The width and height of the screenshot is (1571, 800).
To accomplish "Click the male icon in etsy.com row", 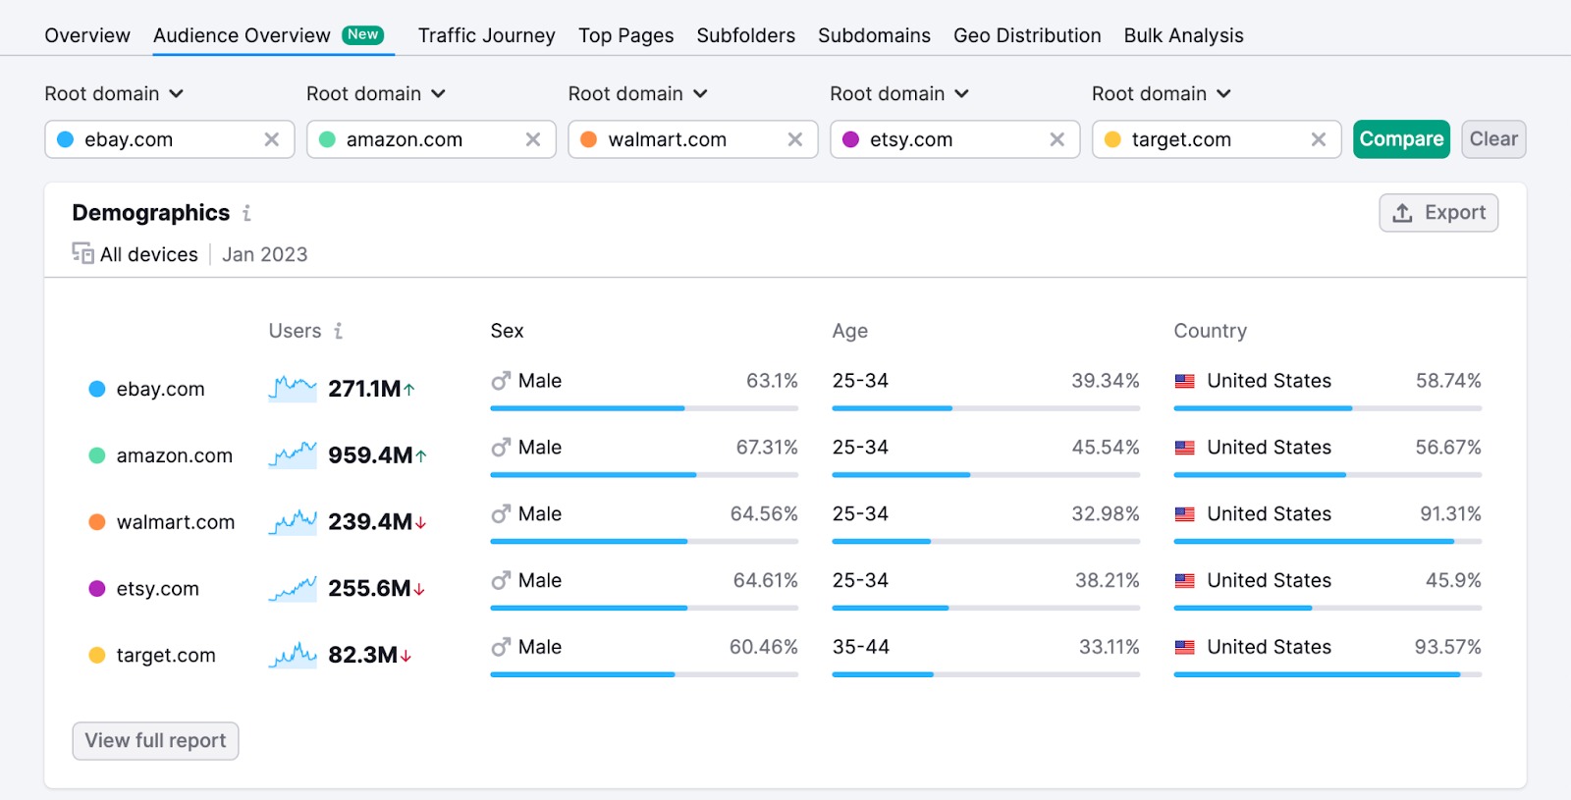I will coord(501,581).
